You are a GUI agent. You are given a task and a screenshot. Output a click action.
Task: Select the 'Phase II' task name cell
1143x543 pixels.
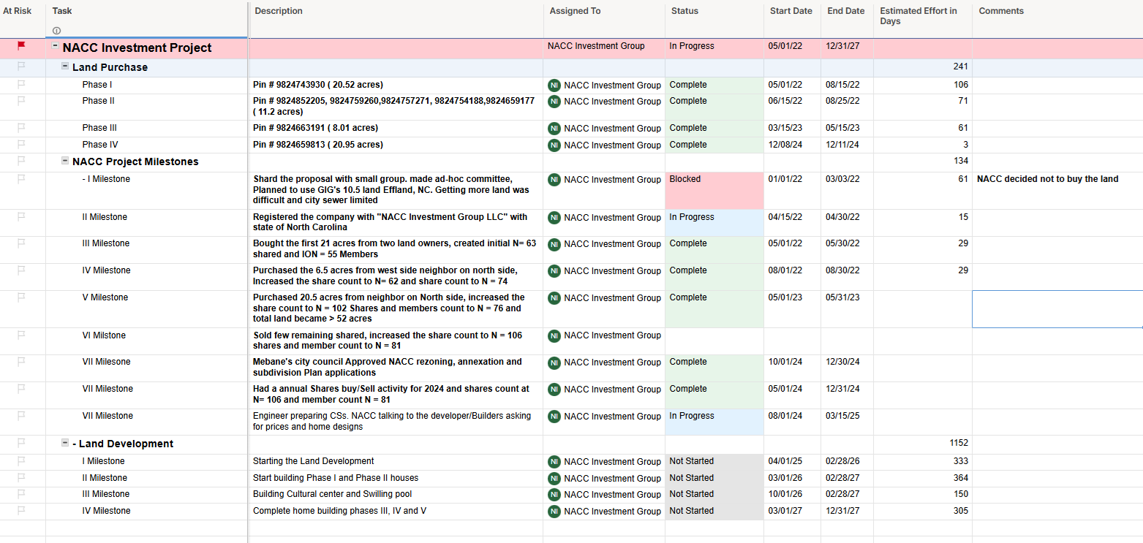click(98, 101)
